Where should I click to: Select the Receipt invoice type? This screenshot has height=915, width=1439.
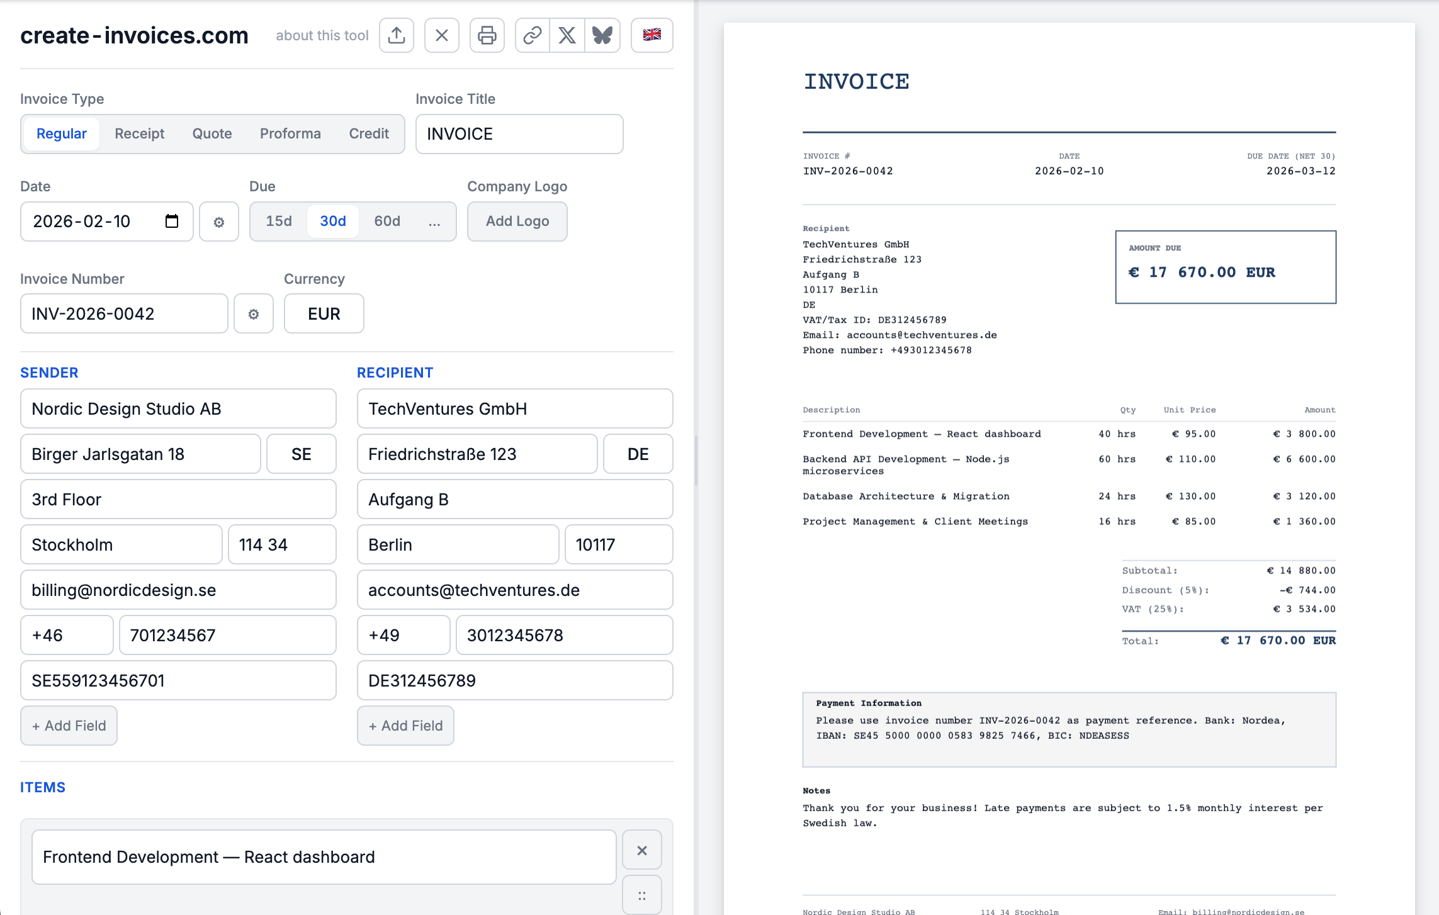(x=139, y=133)
